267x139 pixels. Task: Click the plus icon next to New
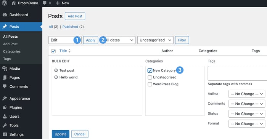(58, 3)
